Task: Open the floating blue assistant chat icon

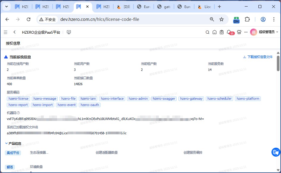Action: pyautogui.click(x=276, y=152)
